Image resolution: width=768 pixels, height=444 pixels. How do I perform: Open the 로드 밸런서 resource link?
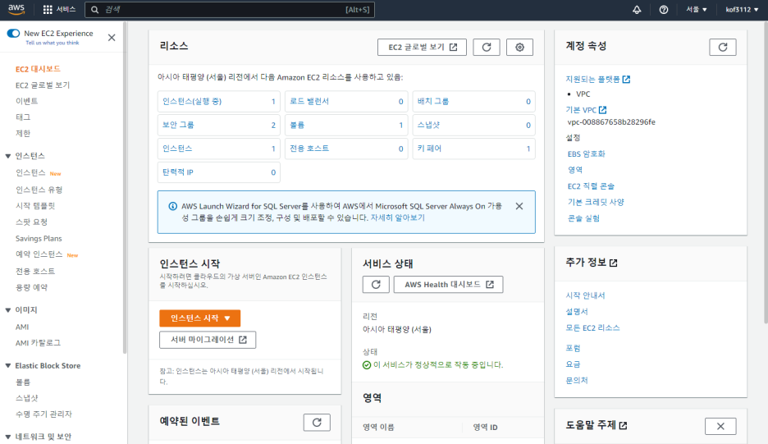point(309,102)
